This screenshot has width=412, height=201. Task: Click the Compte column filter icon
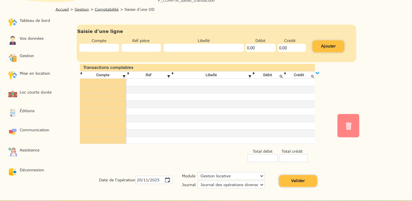124,76
